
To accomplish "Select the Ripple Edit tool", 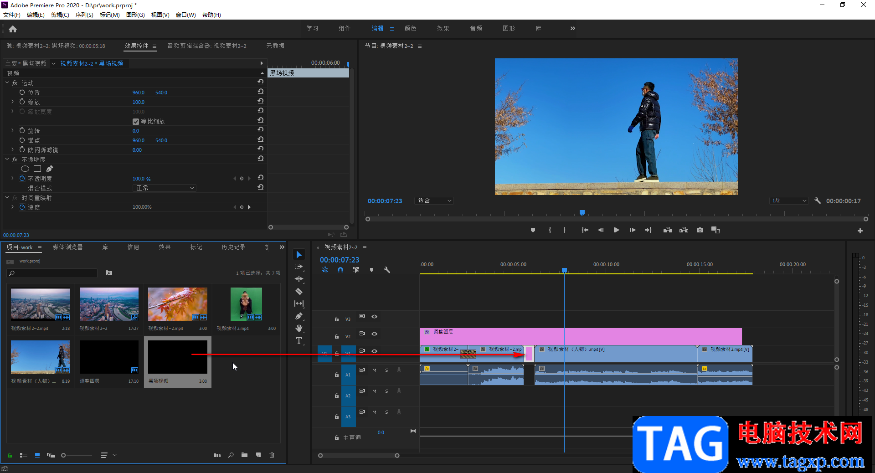I will 299,279.
